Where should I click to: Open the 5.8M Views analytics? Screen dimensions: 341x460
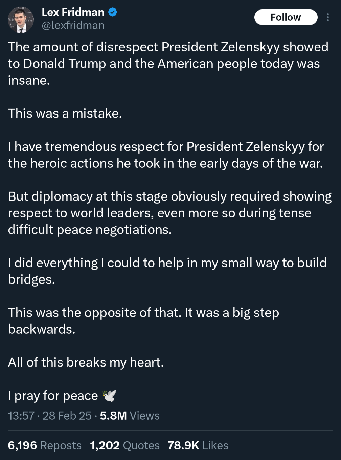coord(130,416)
